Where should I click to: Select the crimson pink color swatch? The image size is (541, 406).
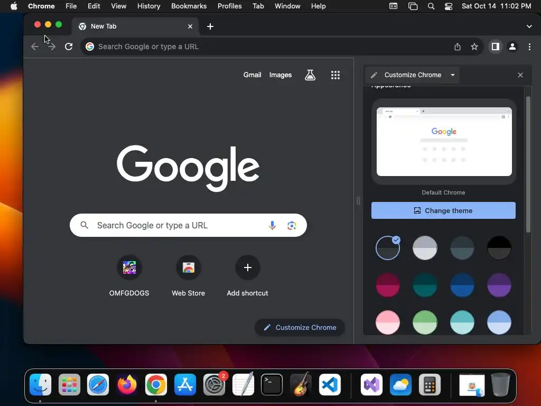point(387,285)
